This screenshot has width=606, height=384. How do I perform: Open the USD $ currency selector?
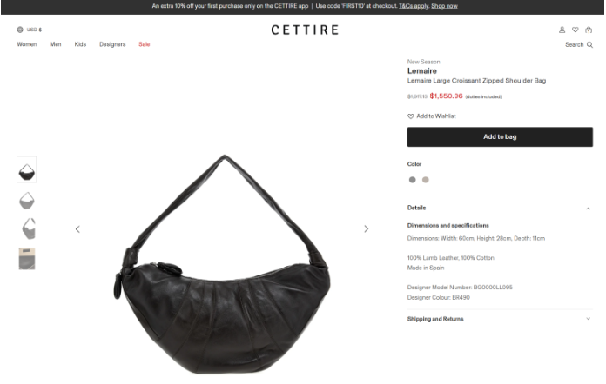34,30
